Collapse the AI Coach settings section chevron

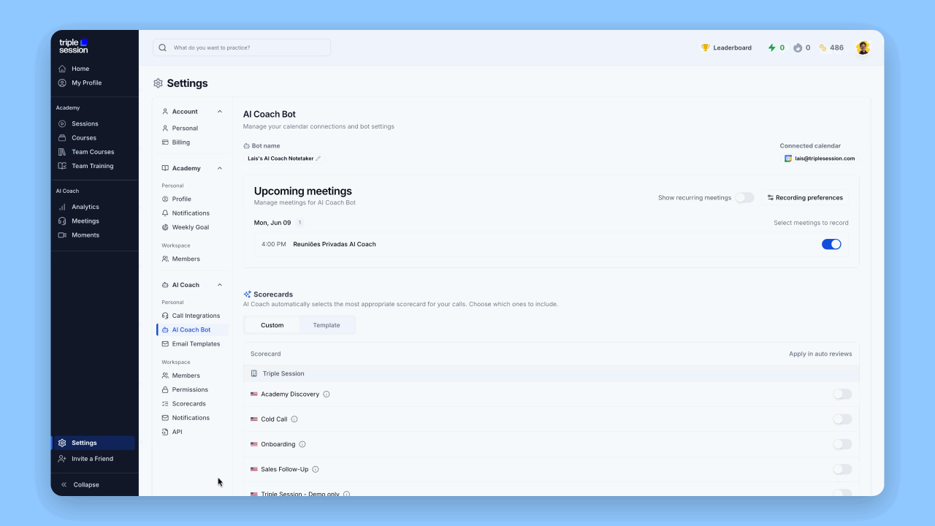coord(220,285)
